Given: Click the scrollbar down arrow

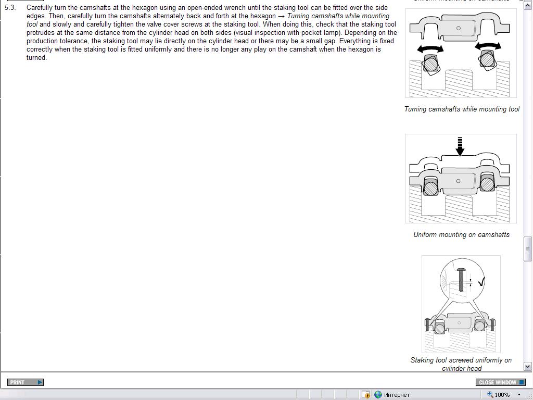Looking at the screenshot, I should (527, 367).
